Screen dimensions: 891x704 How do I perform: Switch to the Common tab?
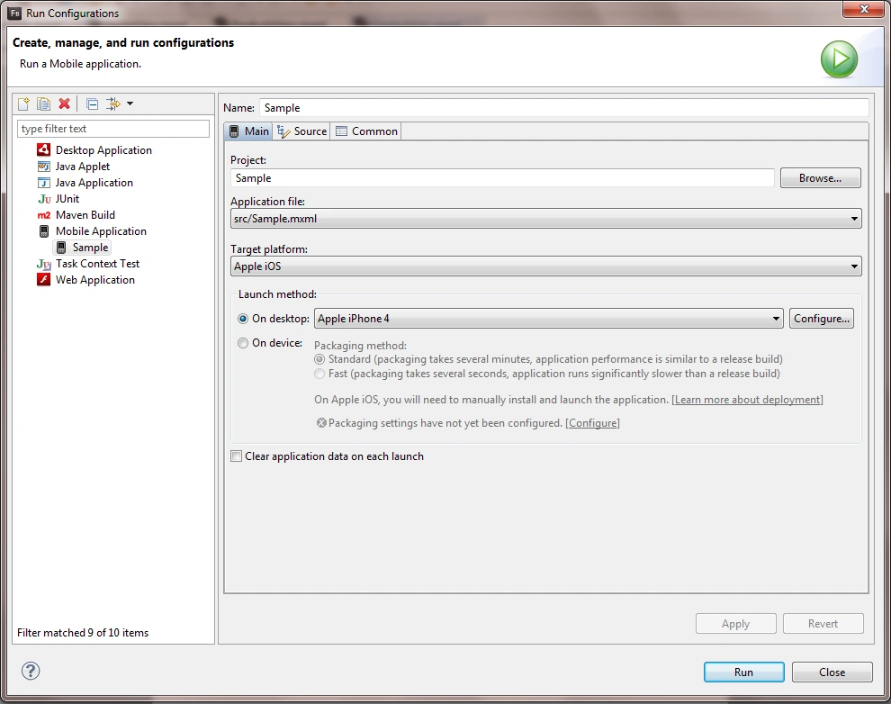(x=366, y=131)
